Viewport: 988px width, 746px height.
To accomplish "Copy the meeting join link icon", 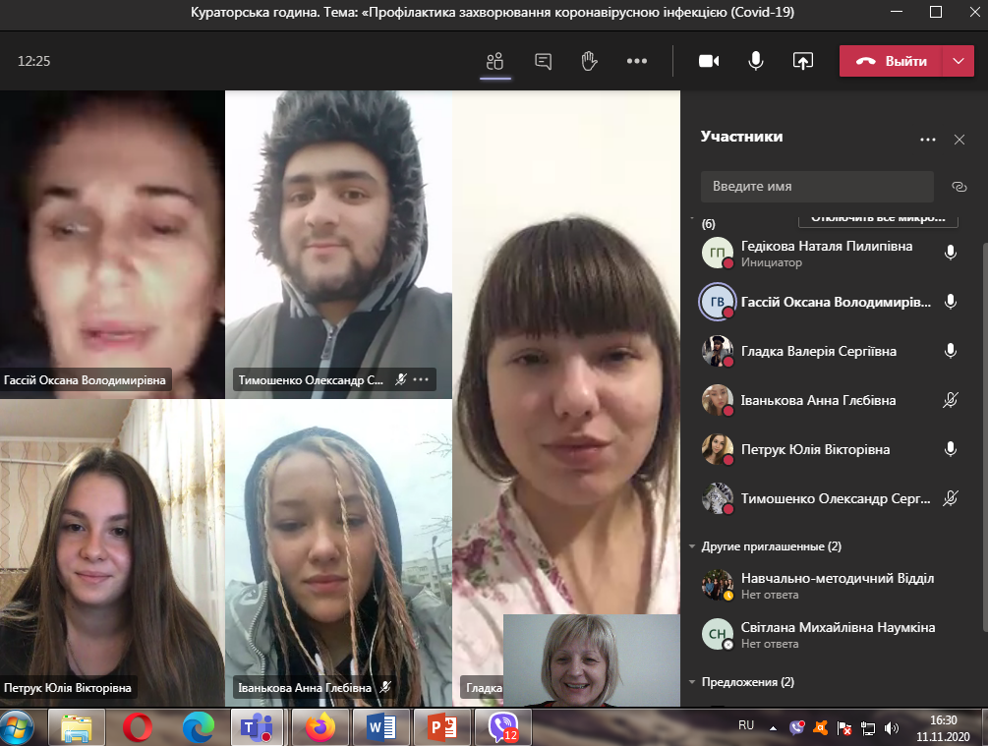I will pos(959,187).
